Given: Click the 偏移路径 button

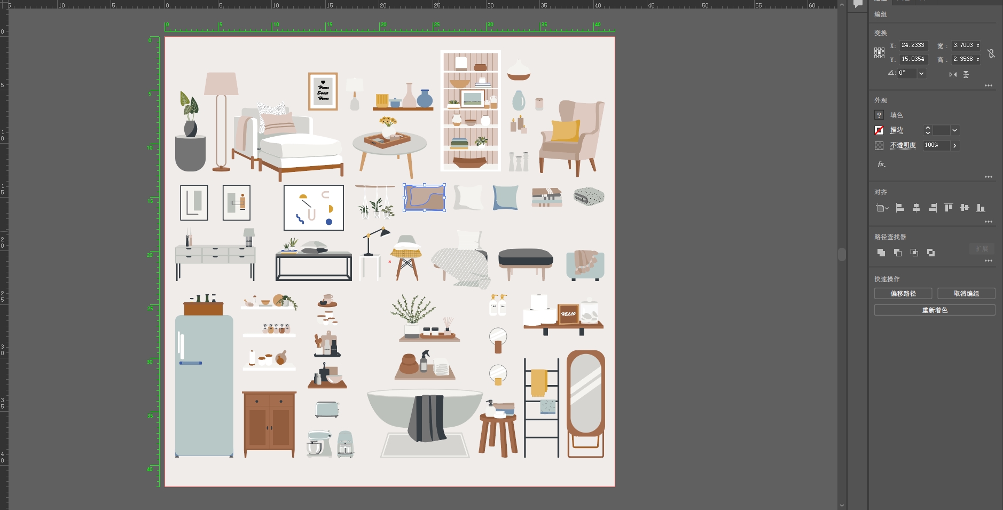Looking at the screenshot, I should [x=903, y=293].
